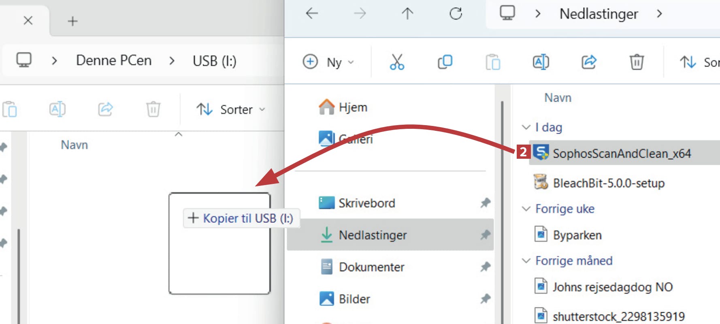Click the Copy icon in the Nedlastinger toolbar
Viewport: 720px width, 324px height.
pyautogui.click(x=445, y=62)
